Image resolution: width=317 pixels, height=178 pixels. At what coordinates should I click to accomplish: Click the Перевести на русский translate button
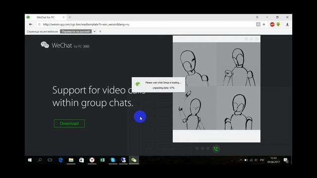(x=76, y=32)
